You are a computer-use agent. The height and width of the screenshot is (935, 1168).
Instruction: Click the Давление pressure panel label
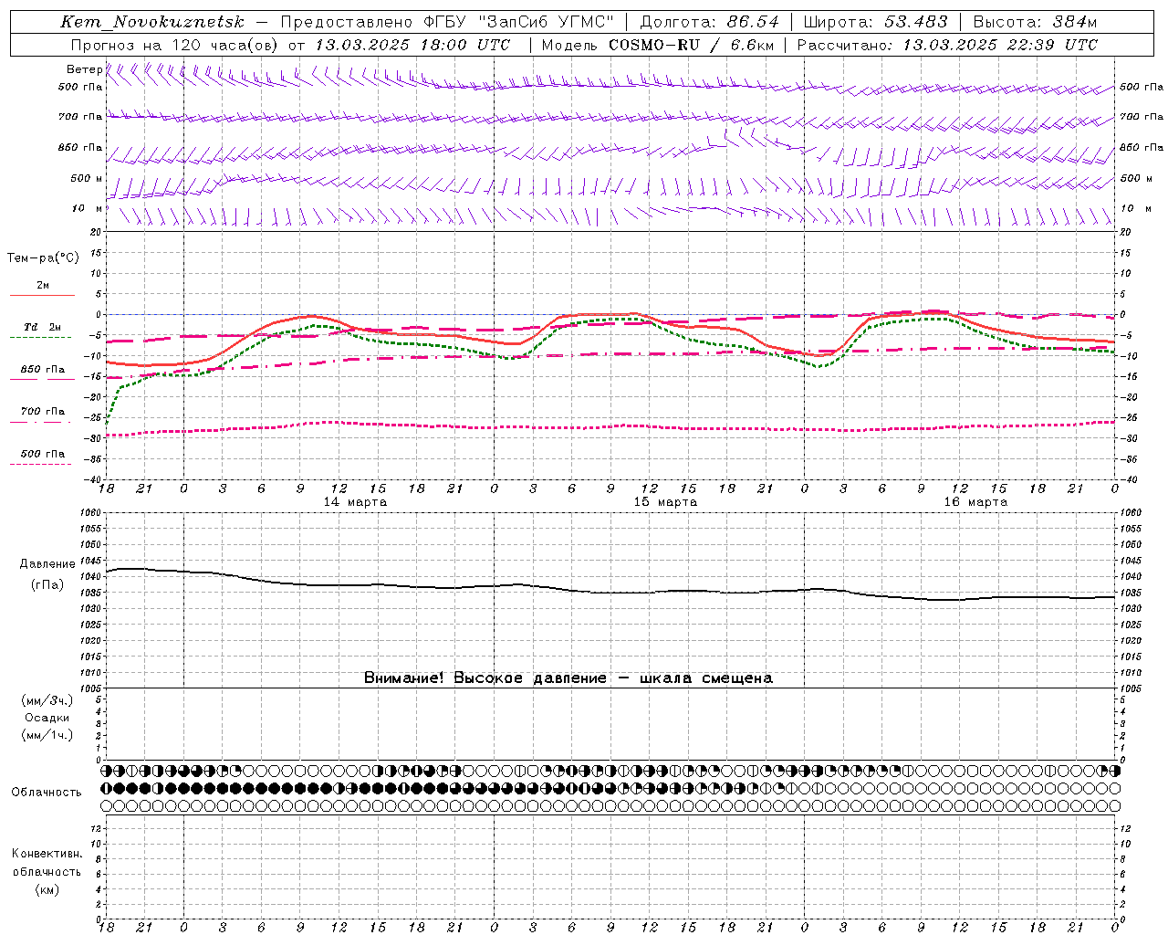[x=47, y=564]
